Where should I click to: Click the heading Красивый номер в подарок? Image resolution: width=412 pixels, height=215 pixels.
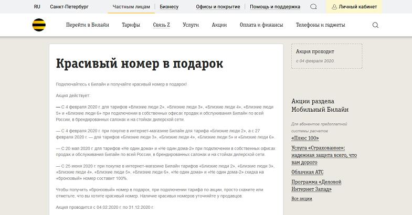click(140, 63)
